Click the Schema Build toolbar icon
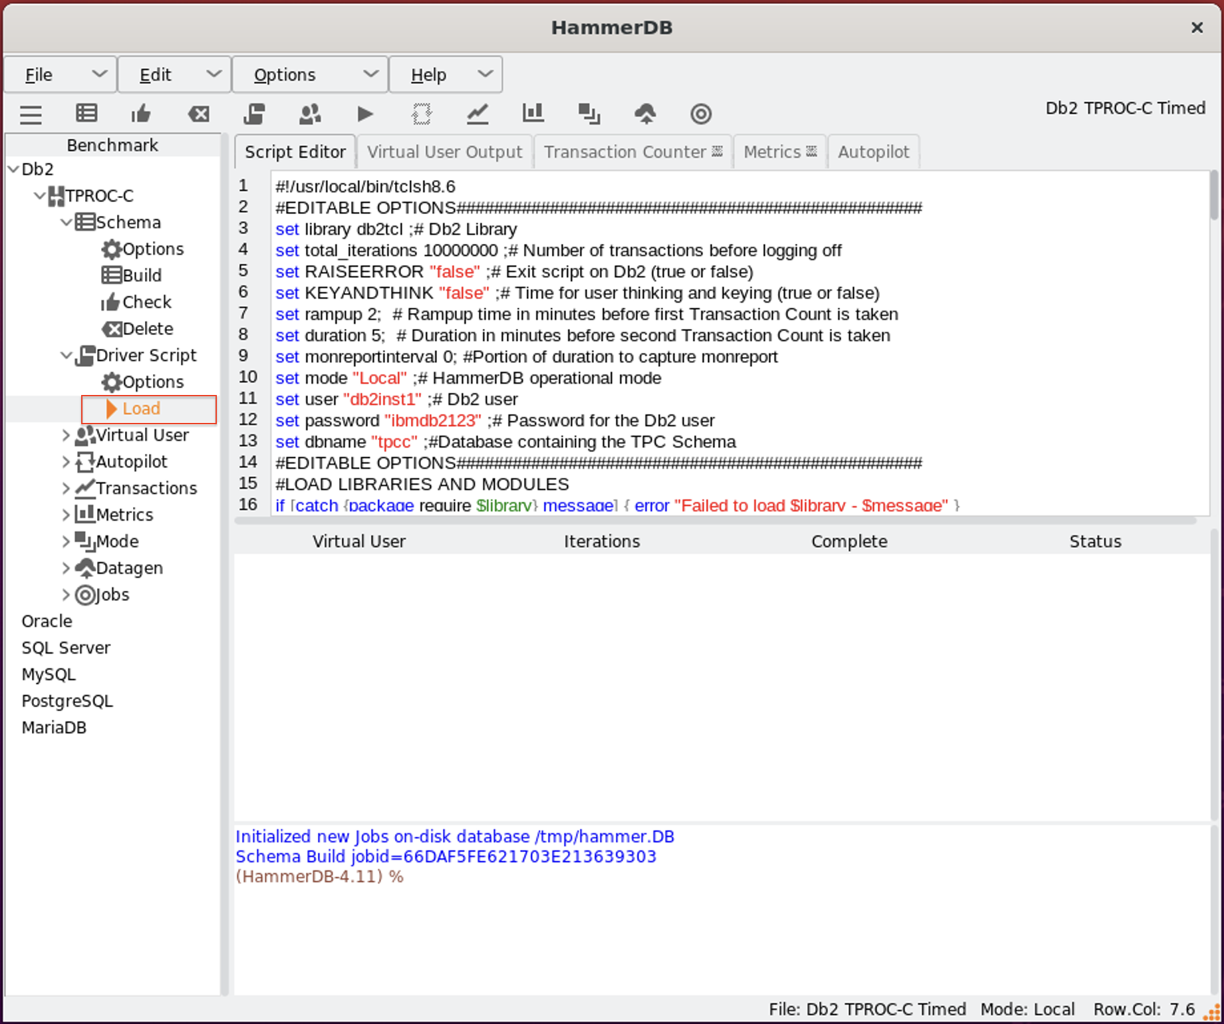1224x1024 pixels. [x=86, y=114]
